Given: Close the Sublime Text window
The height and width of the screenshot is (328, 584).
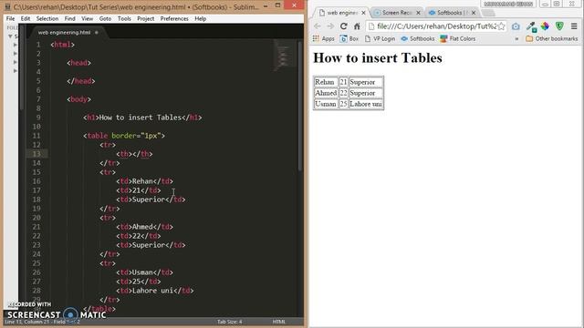Looking at the screenshot, I should click(x=294, y=5).
